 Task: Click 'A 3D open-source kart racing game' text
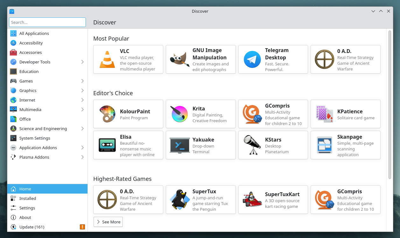tap(282, 203)
